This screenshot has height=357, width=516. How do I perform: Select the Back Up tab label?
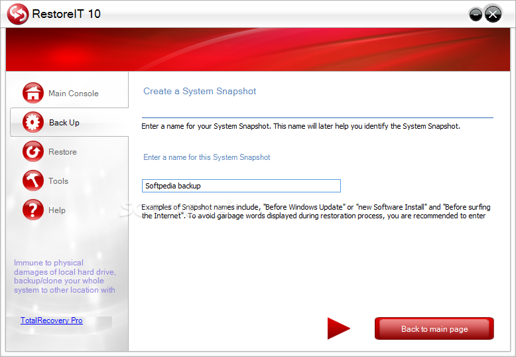click(64, 123)
